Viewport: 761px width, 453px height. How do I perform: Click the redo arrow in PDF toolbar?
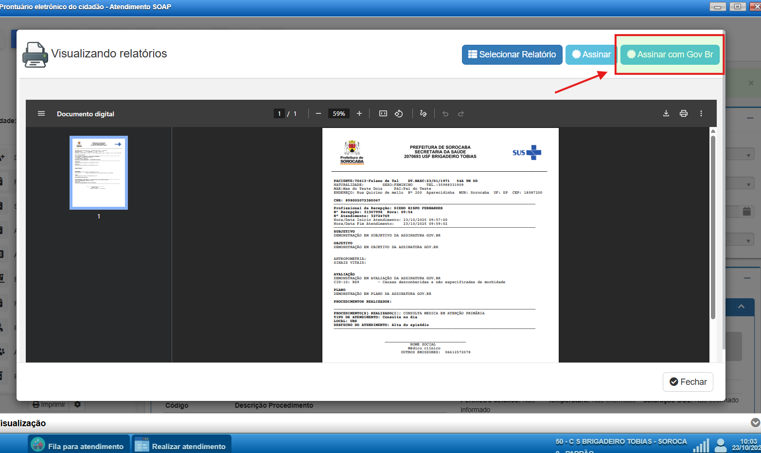click(x=461, y=114)
